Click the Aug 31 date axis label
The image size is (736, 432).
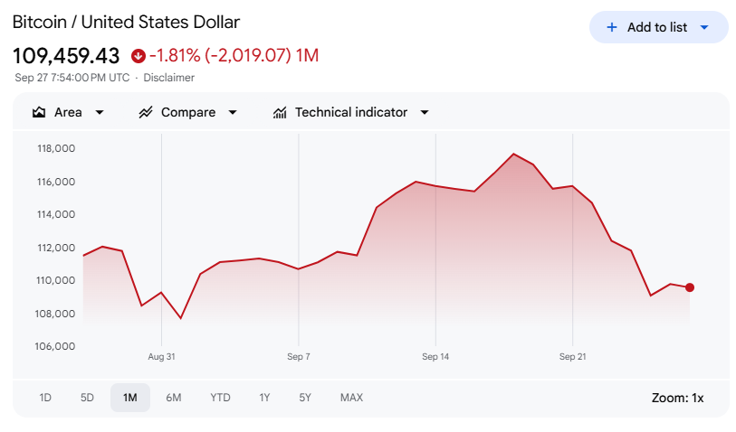click(161, 357)
